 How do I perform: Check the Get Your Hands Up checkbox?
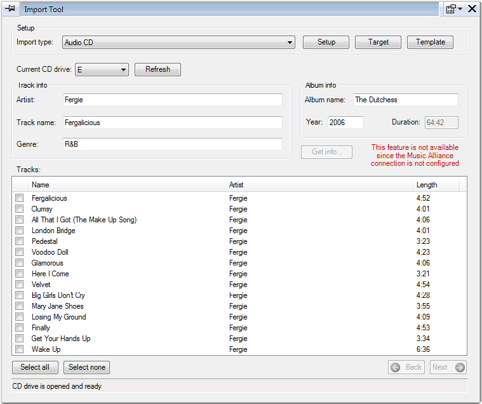19,339
